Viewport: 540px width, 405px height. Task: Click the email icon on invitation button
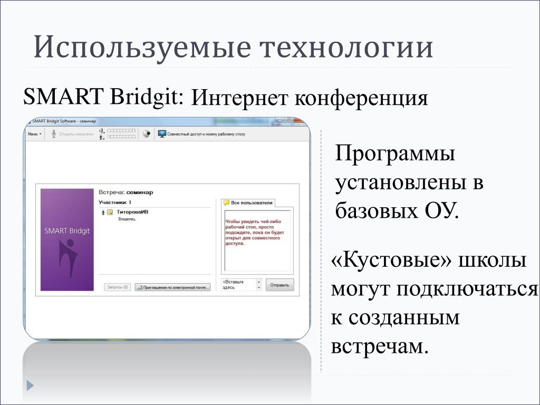(139, 287)
